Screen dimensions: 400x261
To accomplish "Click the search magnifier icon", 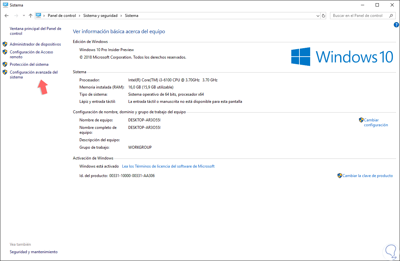I will tap(391, 16).
